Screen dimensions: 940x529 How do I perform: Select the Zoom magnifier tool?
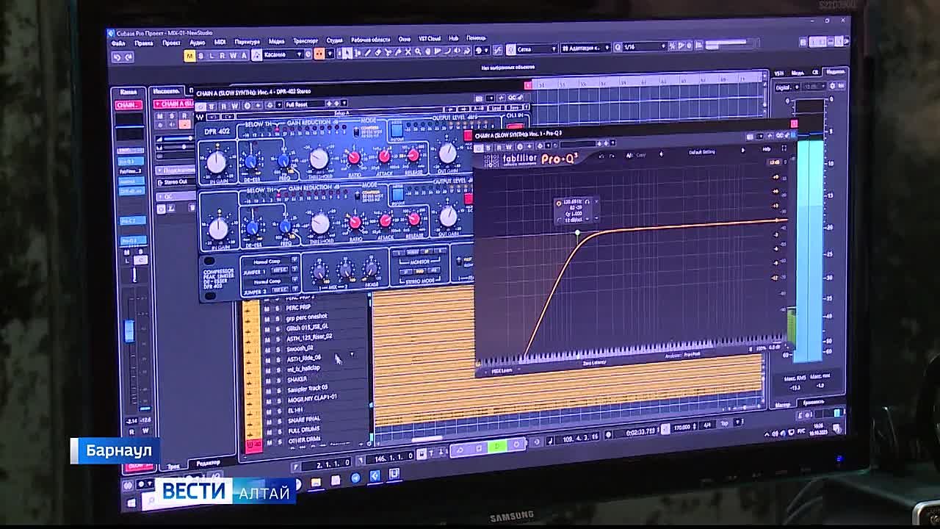click(x=418, y=51)
